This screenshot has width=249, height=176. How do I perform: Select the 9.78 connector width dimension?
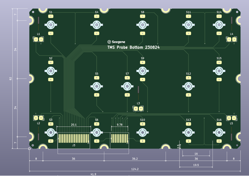point(119,125)
